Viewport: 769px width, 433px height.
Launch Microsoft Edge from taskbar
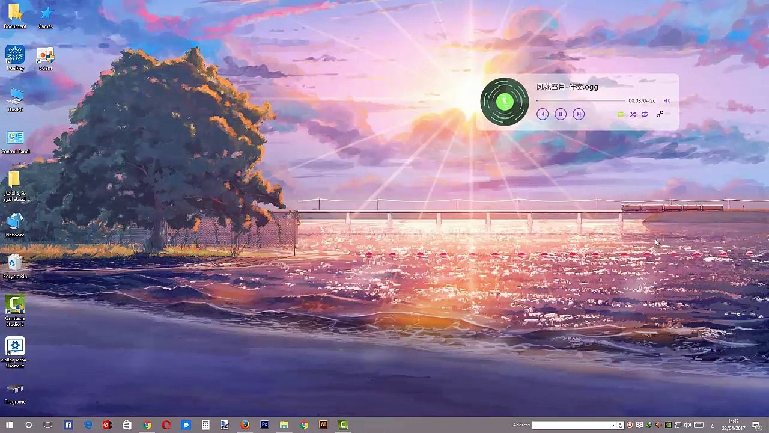point(88,425)
